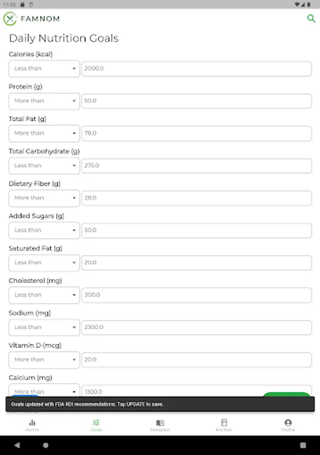The image size is (320, 455).
Task: Edit the Total Fat amount field
Action: 196,133
